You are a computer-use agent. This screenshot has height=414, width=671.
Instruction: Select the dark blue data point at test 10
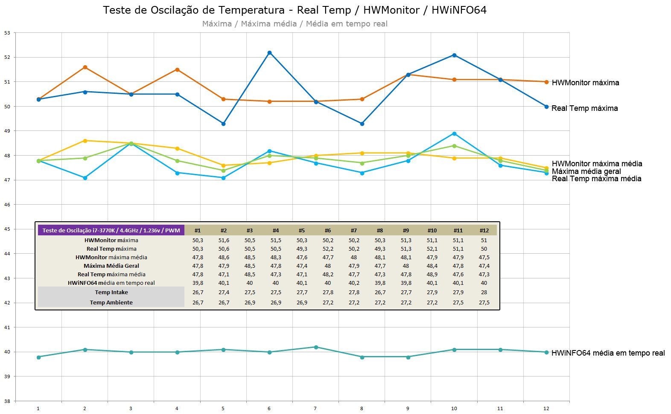[x=454, y=55]
